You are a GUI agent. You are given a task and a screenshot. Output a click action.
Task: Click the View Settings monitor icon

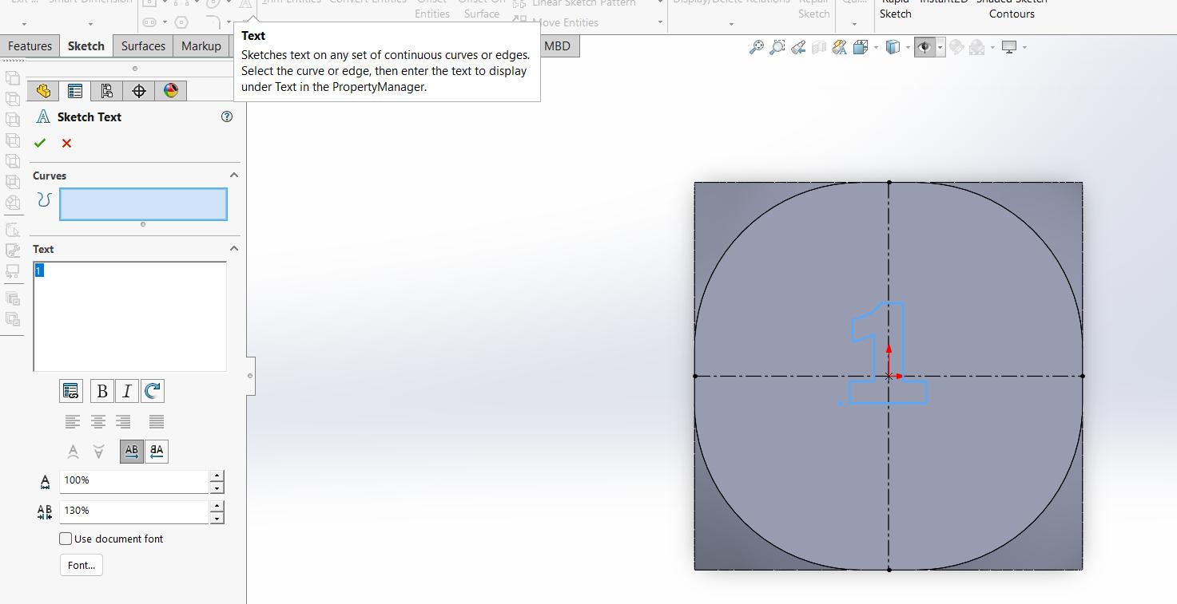1009,48
